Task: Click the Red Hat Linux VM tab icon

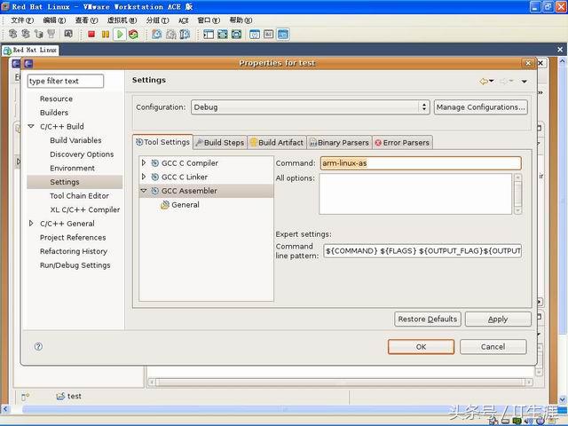Action: [x=7, y=51]
